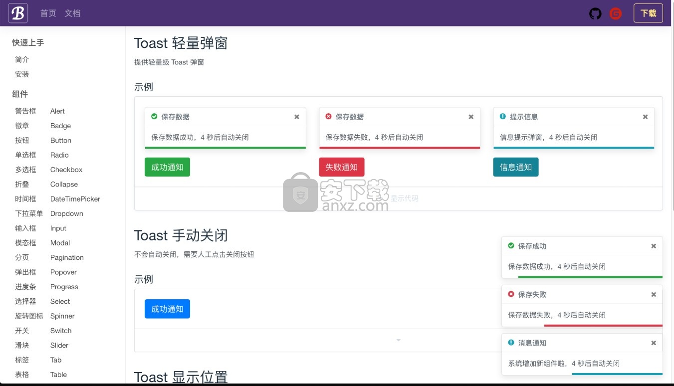Click the red 失败通知 button
Screen dimensions: 674x386
click(342, 167)
